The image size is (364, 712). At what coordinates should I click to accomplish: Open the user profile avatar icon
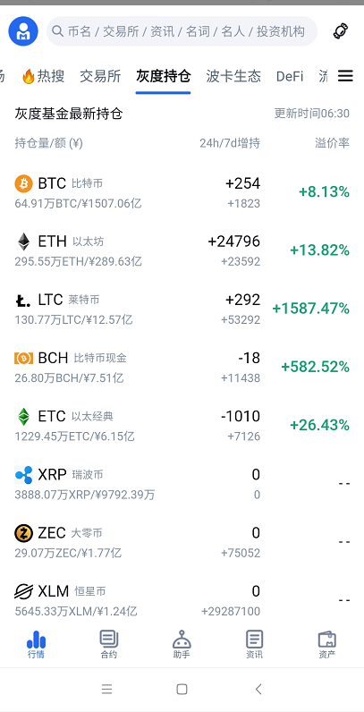click(23, 31)
